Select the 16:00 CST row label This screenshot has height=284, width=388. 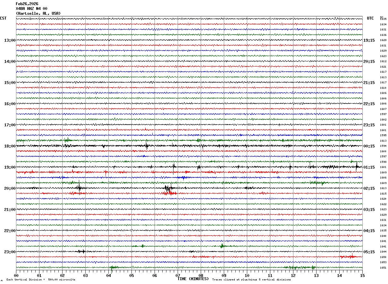(10, 104)
